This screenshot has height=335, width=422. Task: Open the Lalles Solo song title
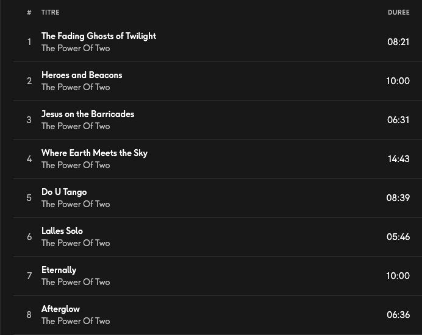pos(62,231)
